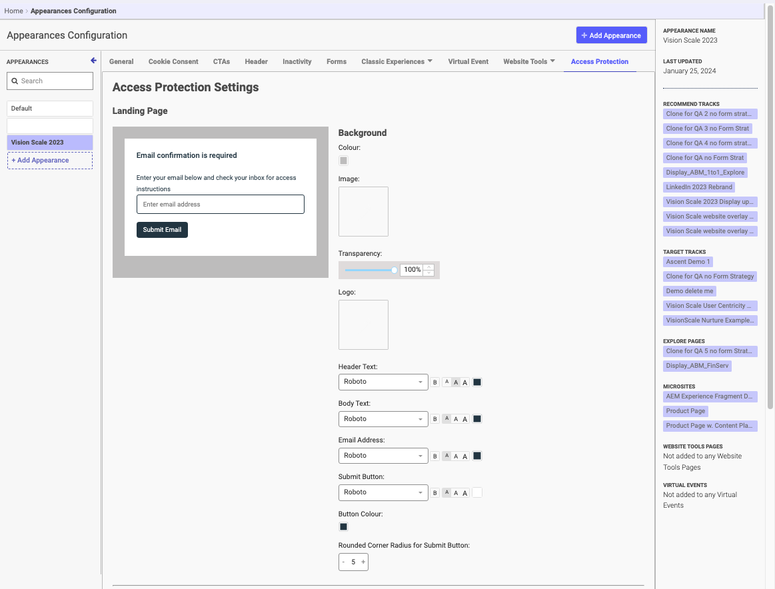775x589 pixels.
Task: Select the Vision Scale 2023 appearance
Action: point(50,143)
